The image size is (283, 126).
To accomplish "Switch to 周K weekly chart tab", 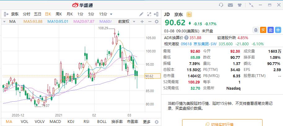I will (x=59, y=14).
